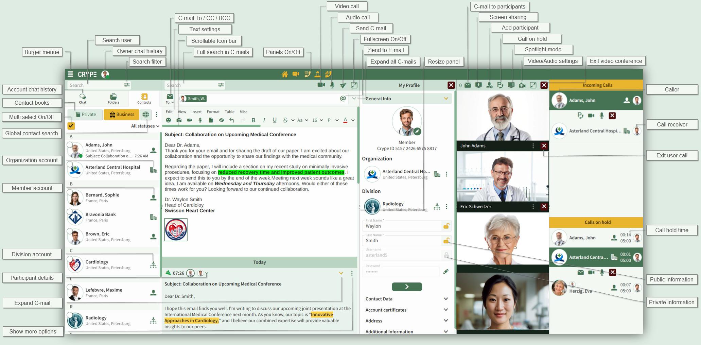Select the checkbox for Bernard, Sophie
Image resolution: width=701 pixels, height=345 pixels.
tap(70, 193)
